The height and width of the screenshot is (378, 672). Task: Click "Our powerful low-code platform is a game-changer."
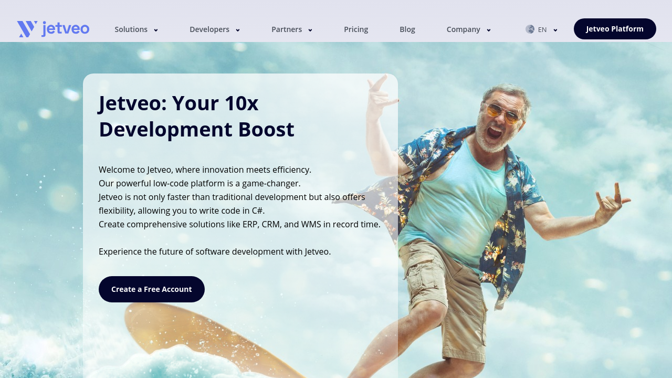click(x=199, y=183)
